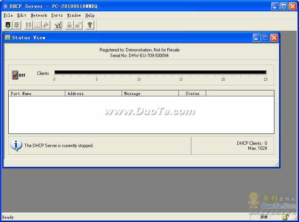Click the 'Max: 1024' text
Image resolution: width=299 pixels, height=222 pixels.
pyautogui.click(x=257, y=148)
